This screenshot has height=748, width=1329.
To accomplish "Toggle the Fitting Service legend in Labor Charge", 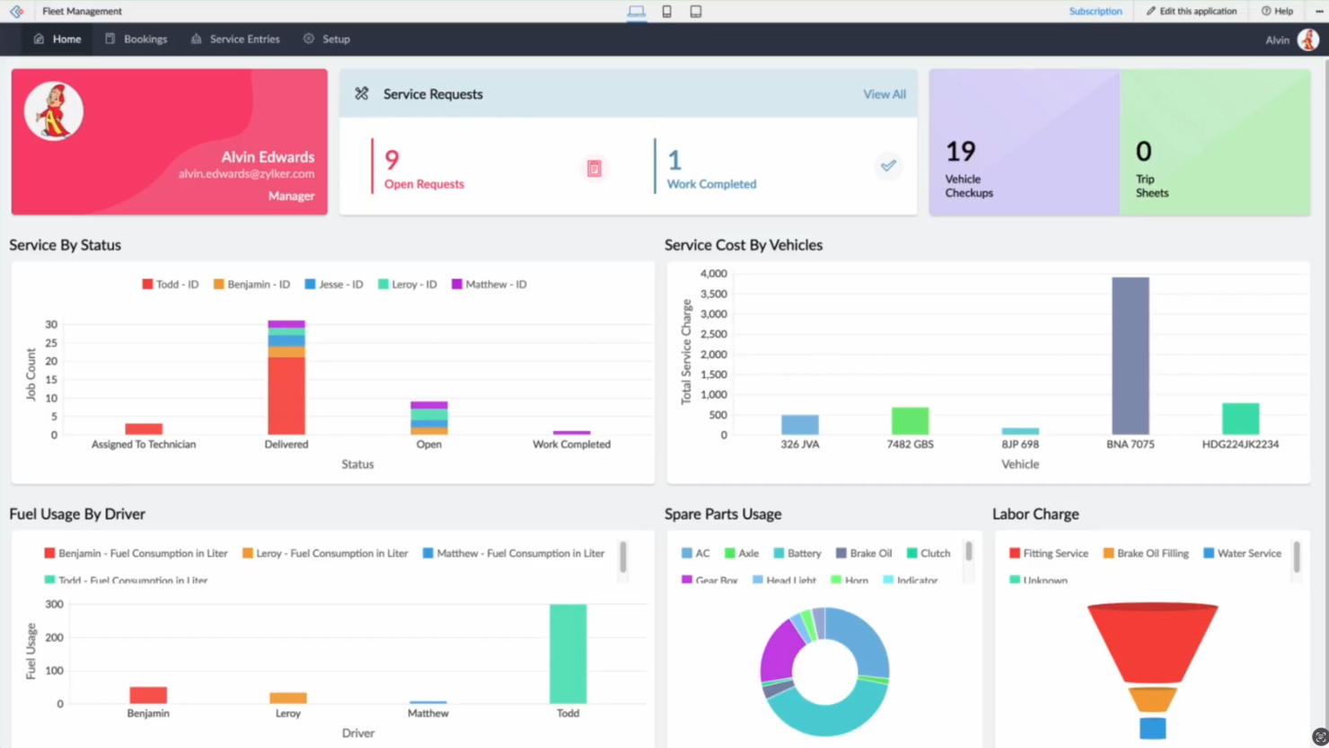I will (1048, 553).
